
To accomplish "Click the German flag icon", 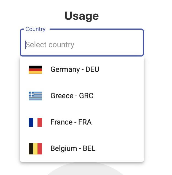I will pyautogui.click(x=35, y=70).
